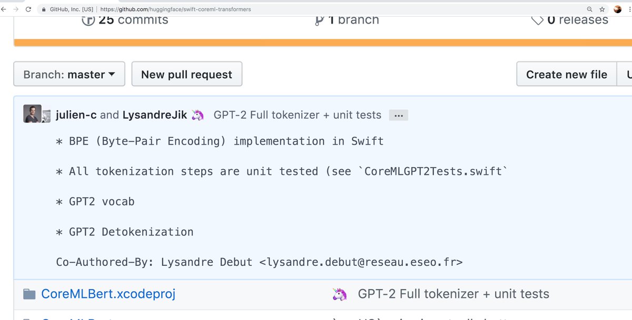Click the CoreMLBert.xcodeproj folder icon
Image resolution: width=632 pixels, height=320 pixels.
pos(29,294)
